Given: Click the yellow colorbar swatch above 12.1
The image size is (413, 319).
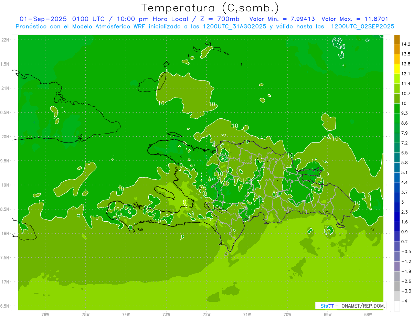Looking at the screenshot, I should click(397, 69).
